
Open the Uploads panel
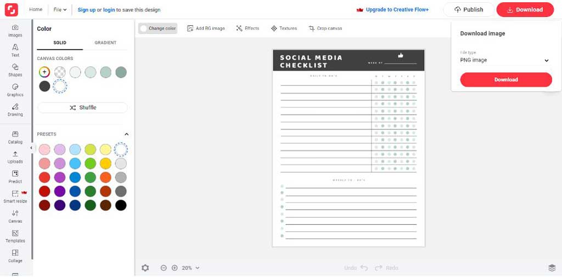15,157
